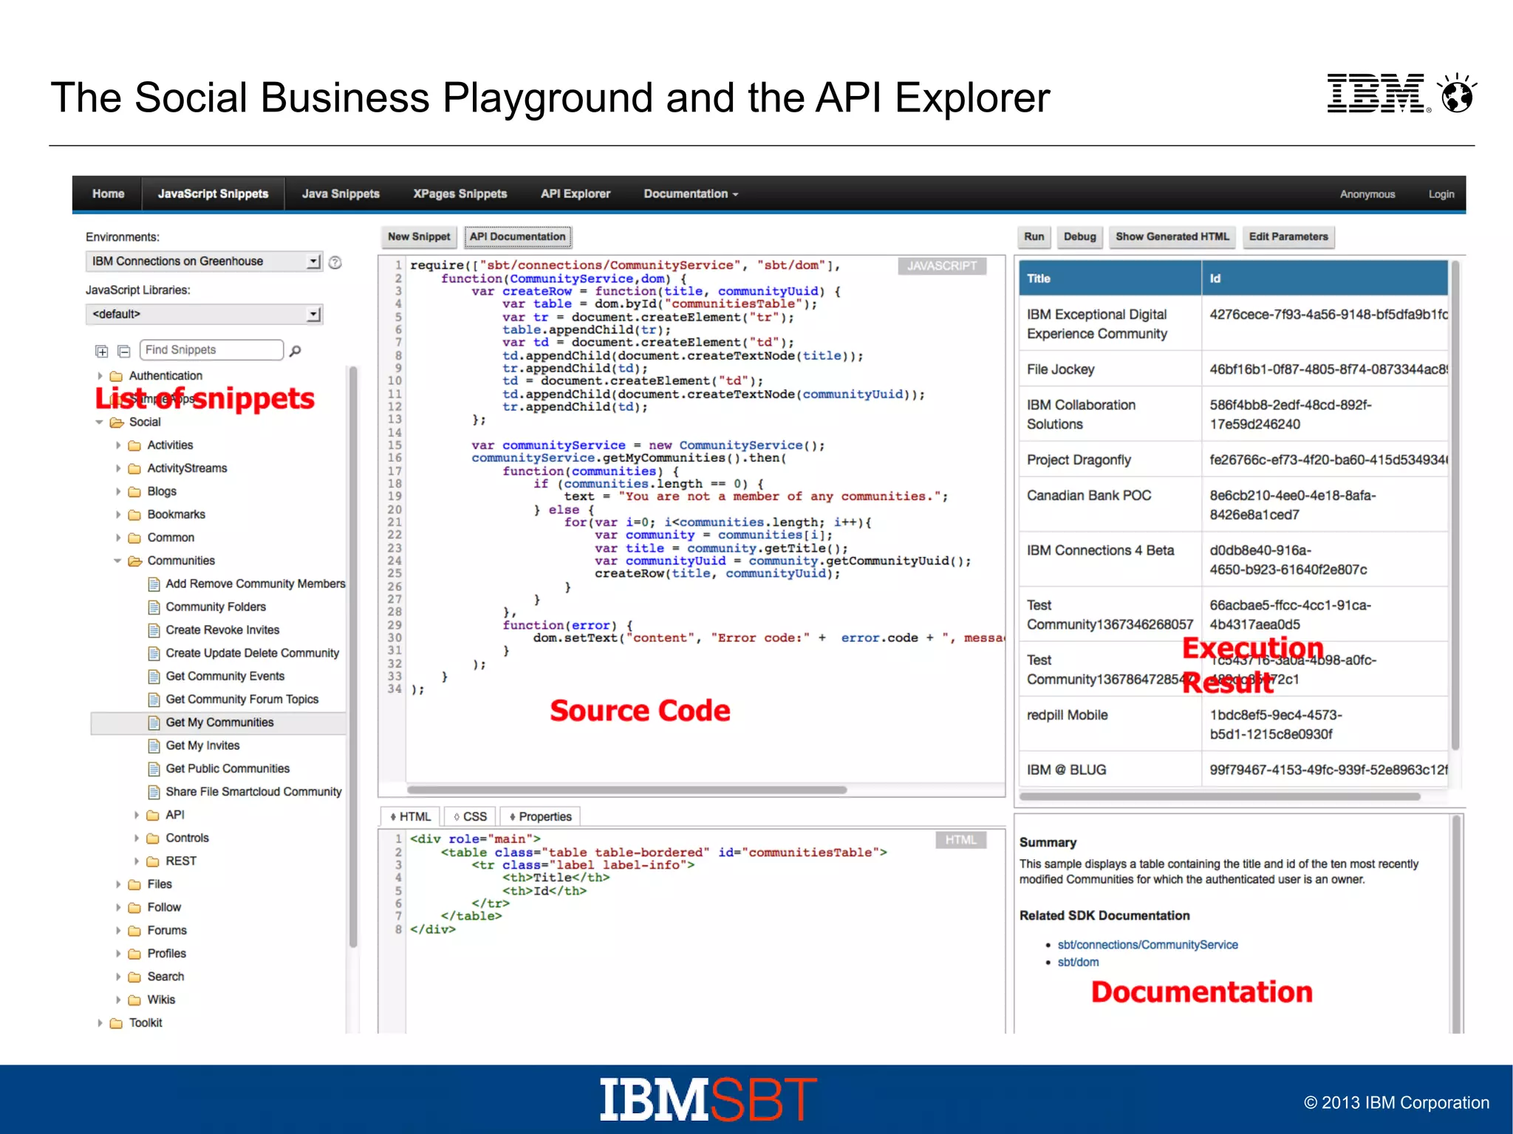Click the results panel vertical scrollbar
1513x1134 pixels.
tap(1455, 505)
